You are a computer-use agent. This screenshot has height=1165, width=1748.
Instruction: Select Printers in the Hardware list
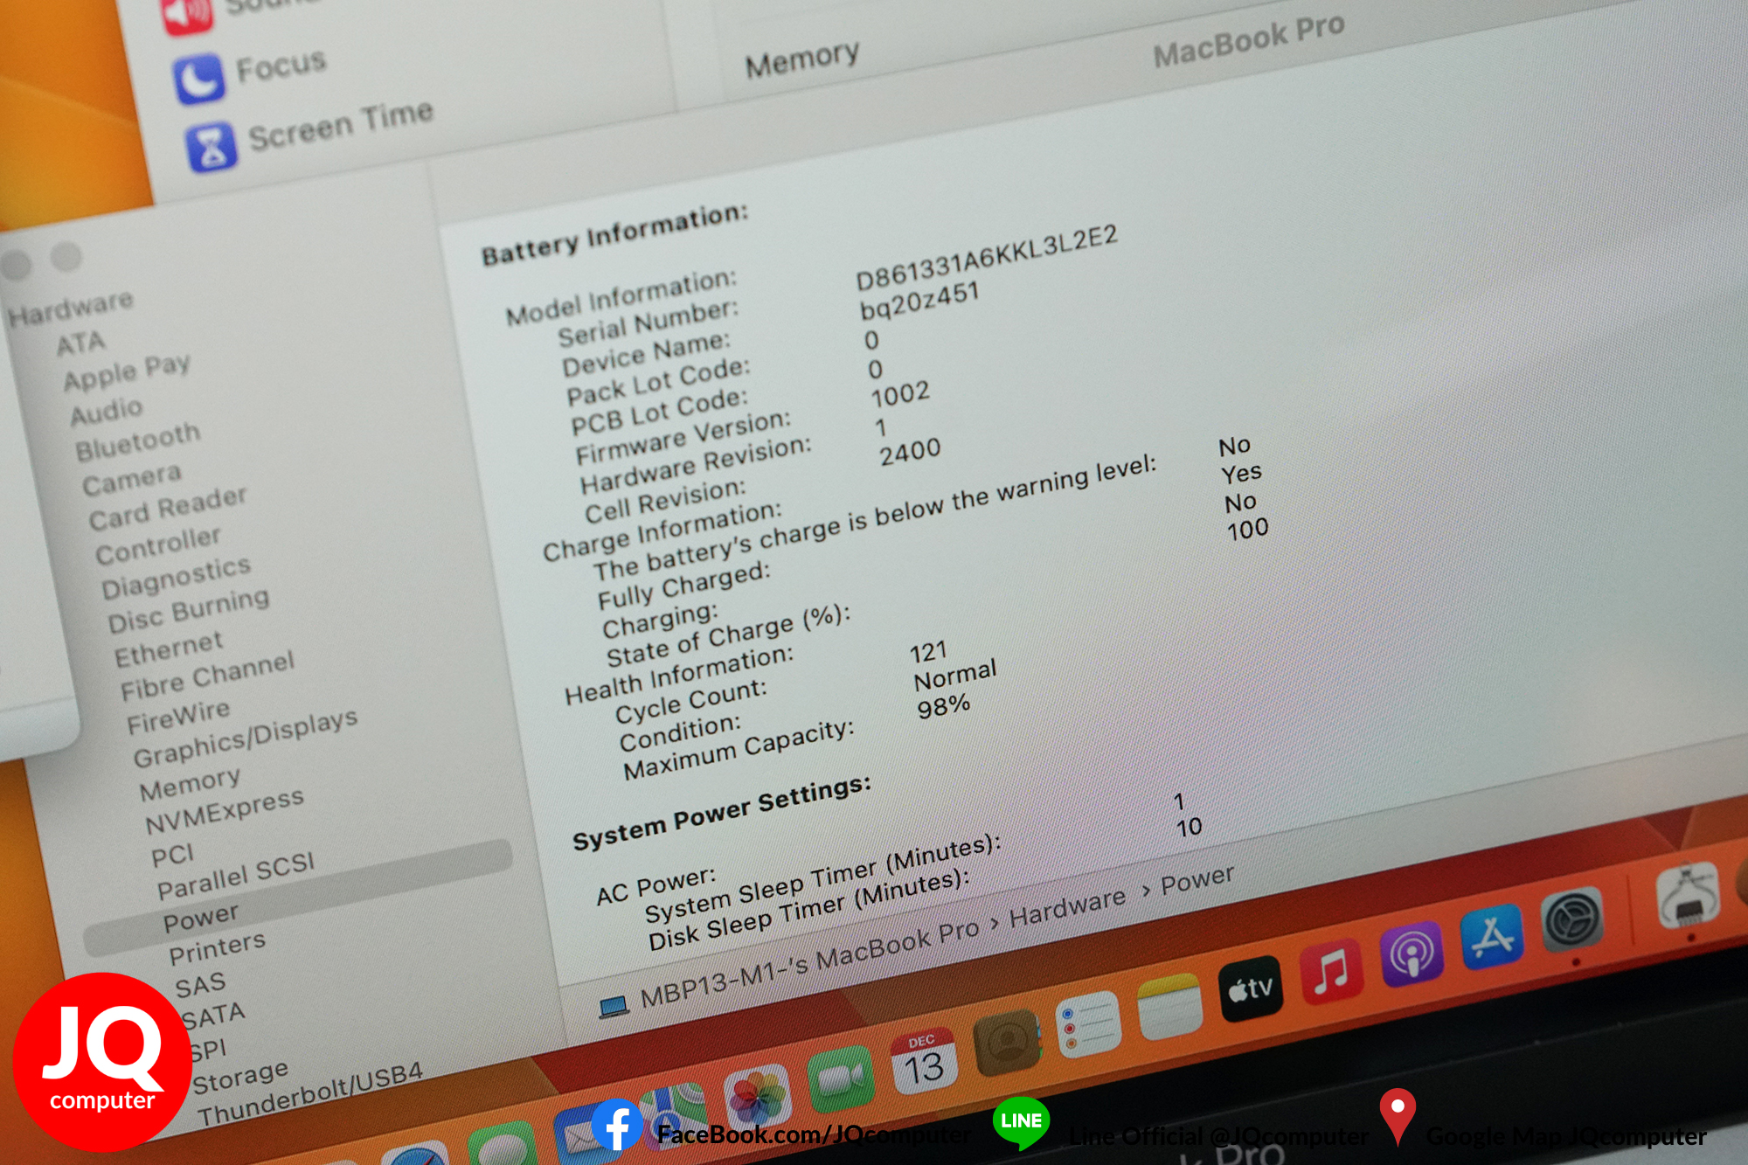tap(218, 948)
